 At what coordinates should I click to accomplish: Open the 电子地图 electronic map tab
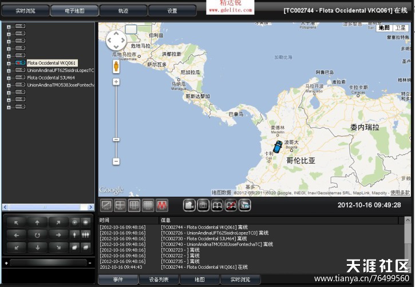74,11
